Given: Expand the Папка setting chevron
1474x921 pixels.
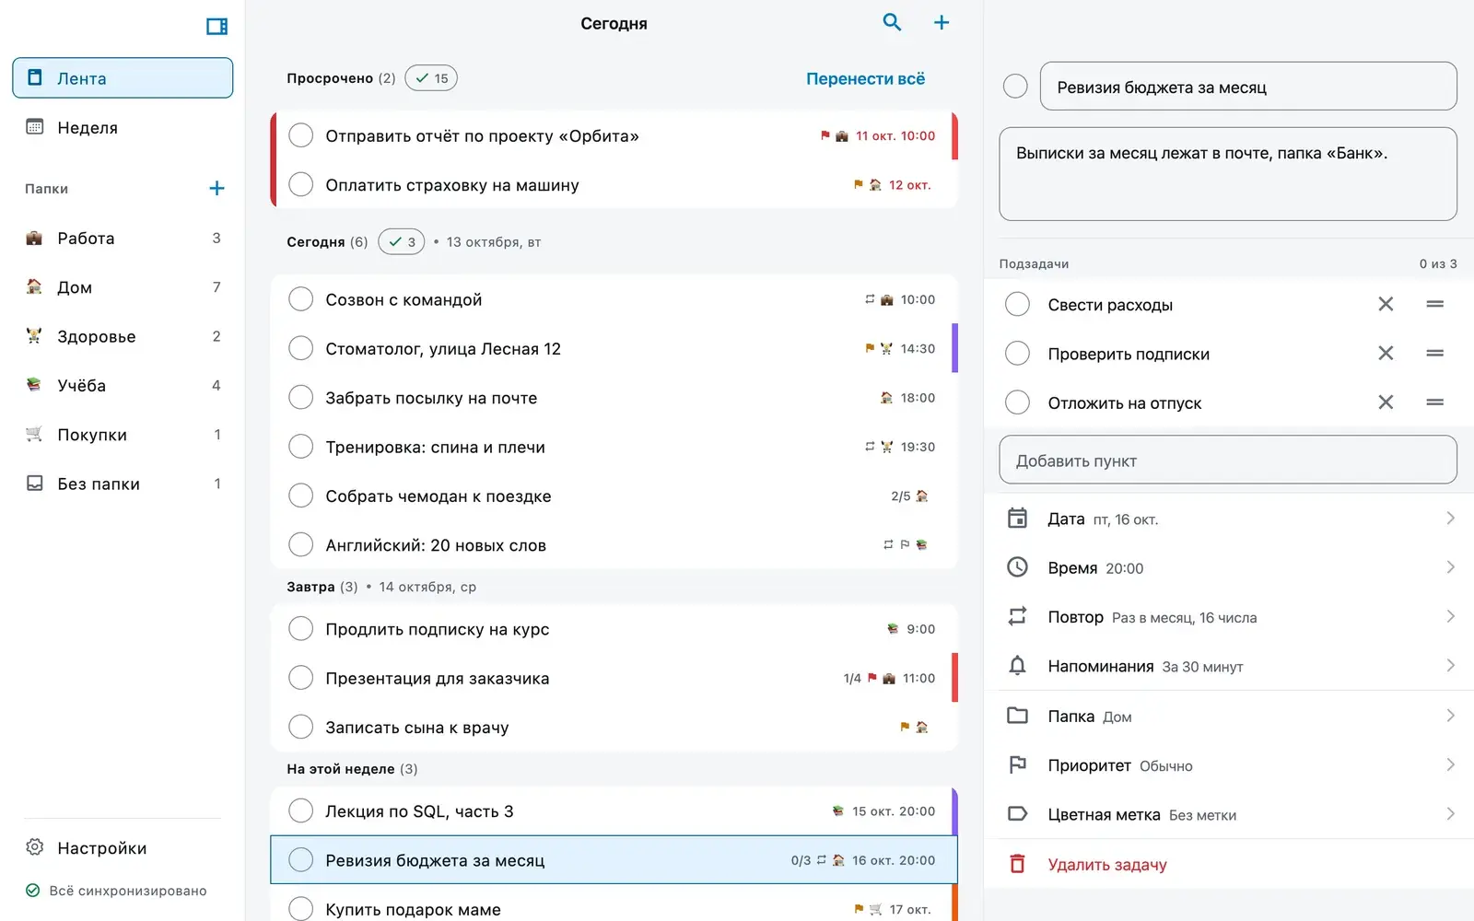Looking at the screenshot, I should coord(1450,716).
